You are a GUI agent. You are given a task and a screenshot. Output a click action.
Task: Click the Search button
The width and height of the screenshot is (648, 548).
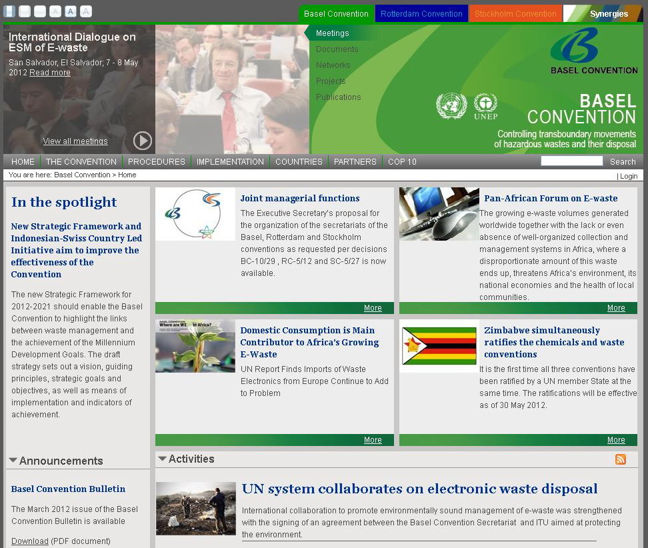pyautogui.click(x=623, y=161)
